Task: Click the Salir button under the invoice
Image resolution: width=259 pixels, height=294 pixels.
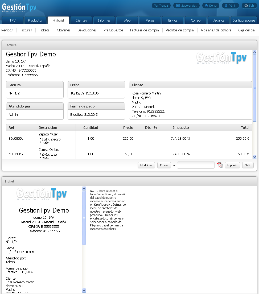Action: pyautogui.click(x=248, y=165)
